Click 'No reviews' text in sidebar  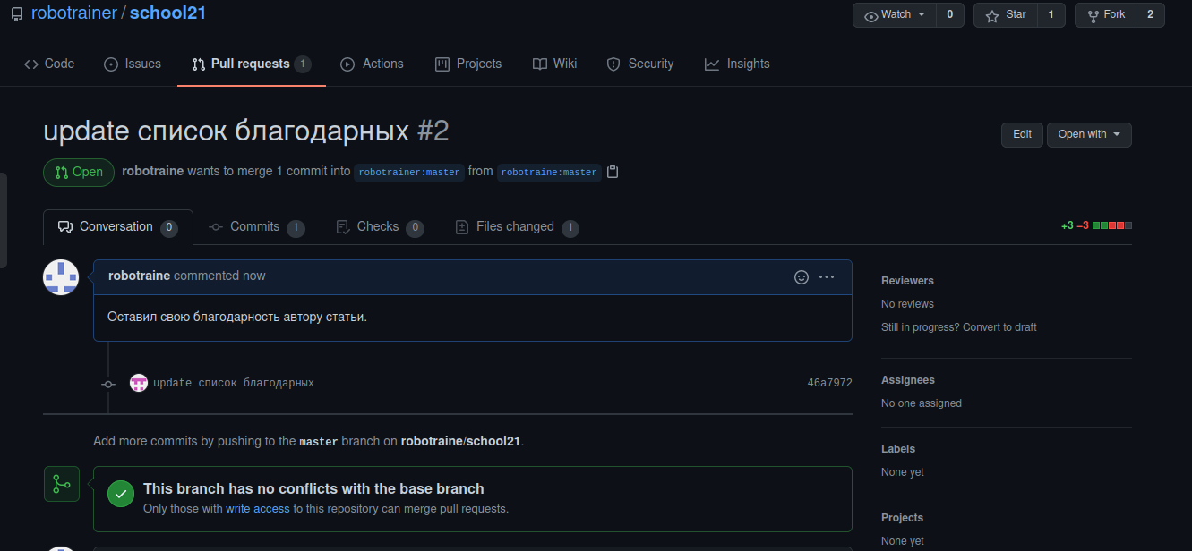coord(907,304)
